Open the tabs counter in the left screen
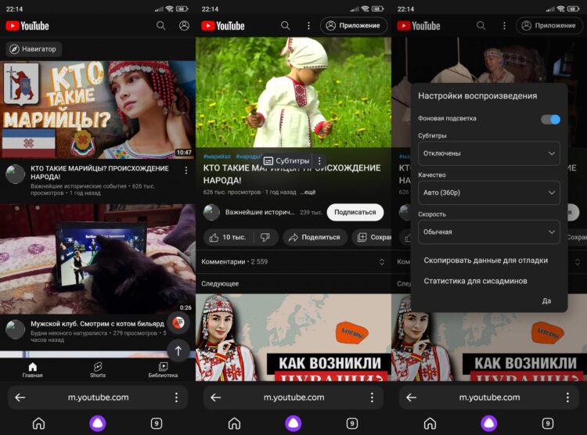Image resolution: width=587 pixels, height=435 pixels. pos(157,423)
